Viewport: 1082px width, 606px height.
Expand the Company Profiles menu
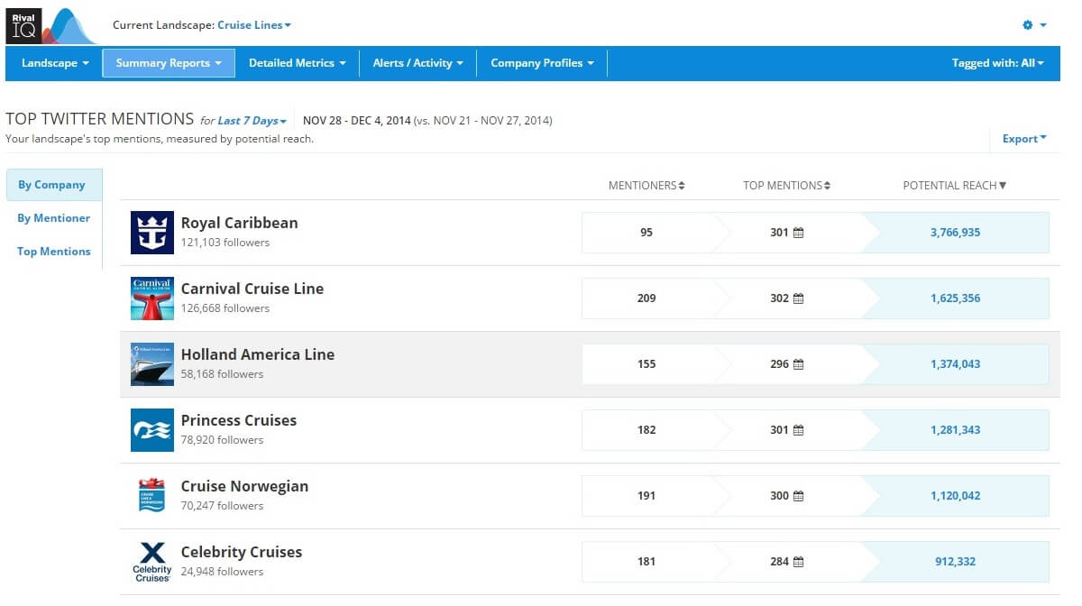click(x=542, y=63)
